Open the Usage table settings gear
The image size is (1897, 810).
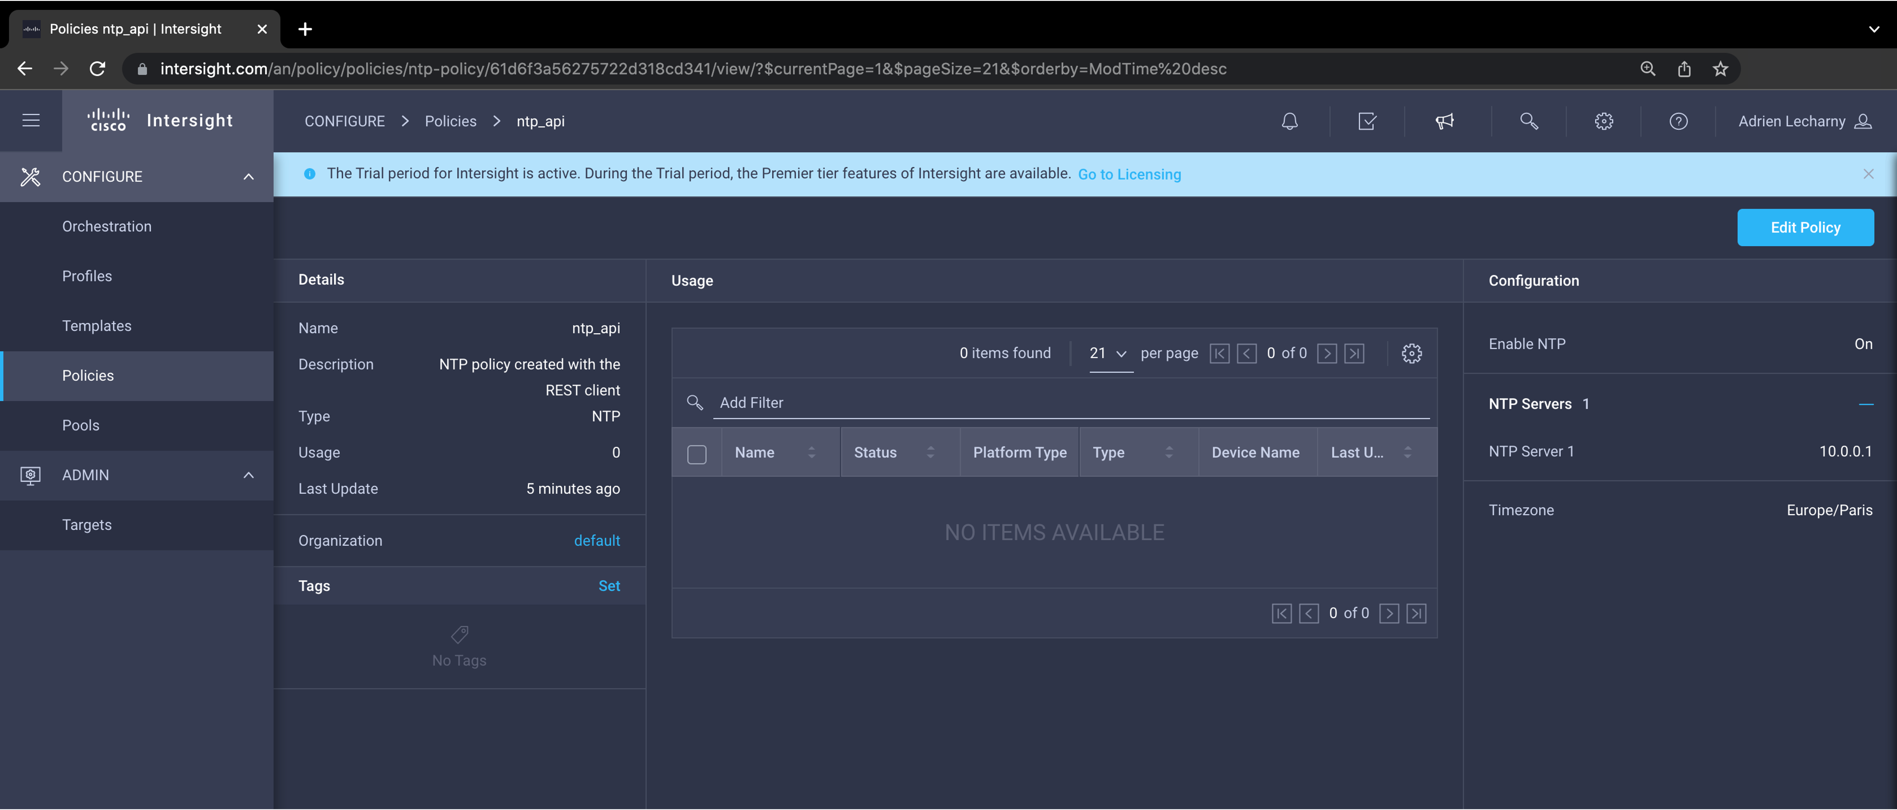[1411, 353]
